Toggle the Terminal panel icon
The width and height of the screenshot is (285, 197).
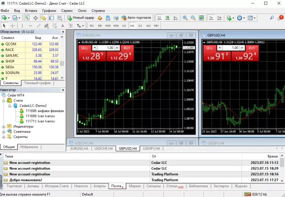[51, 18]
